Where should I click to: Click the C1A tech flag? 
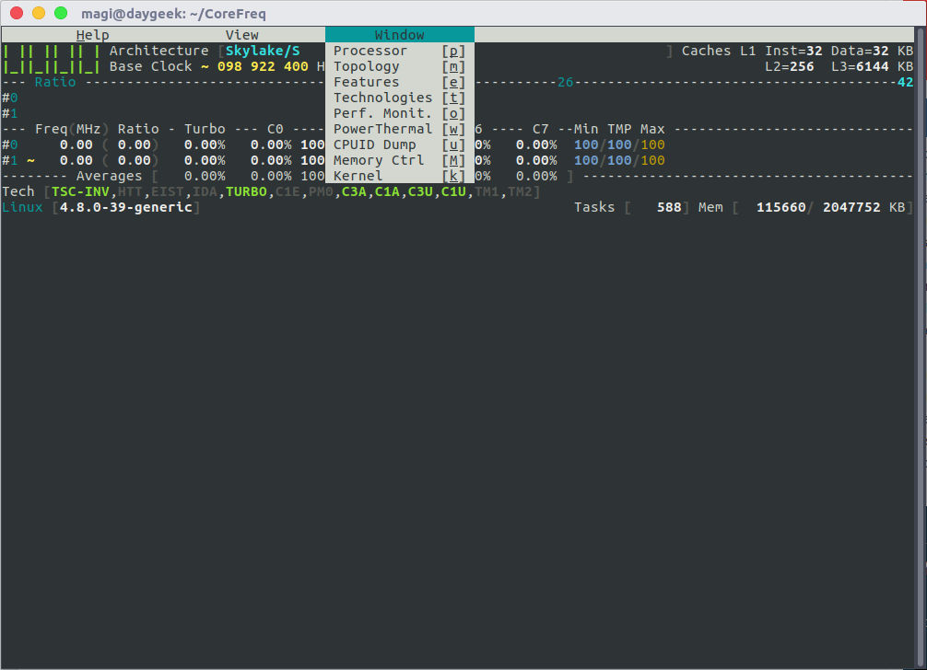tap(387, 191)
